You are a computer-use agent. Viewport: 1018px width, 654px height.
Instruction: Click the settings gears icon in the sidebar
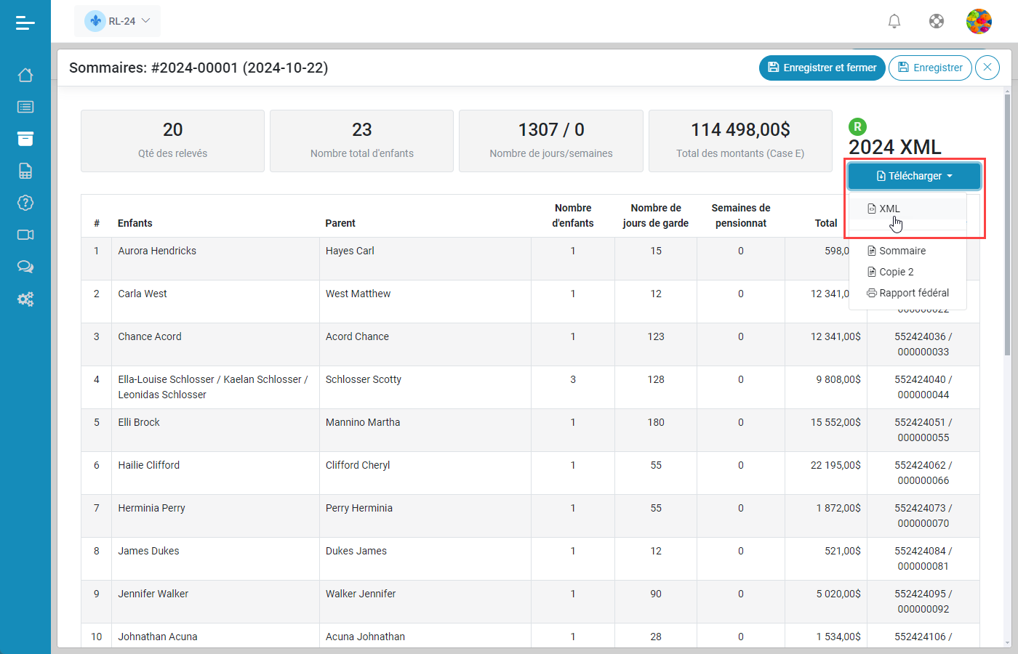pos(25,299)
